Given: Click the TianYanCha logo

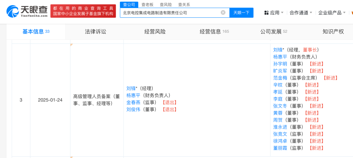Looking at the screenshot, I should tap(27, 11).
